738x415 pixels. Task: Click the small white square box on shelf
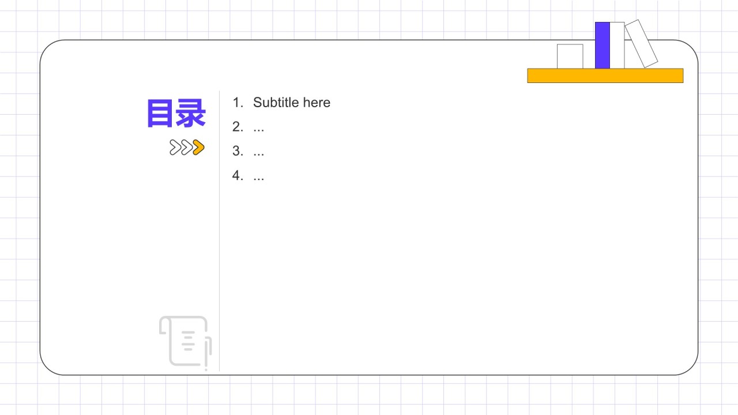click(570, 56)
